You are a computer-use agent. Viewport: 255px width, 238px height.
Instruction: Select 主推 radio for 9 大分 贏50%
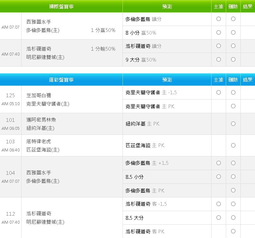tap(218, 59)
